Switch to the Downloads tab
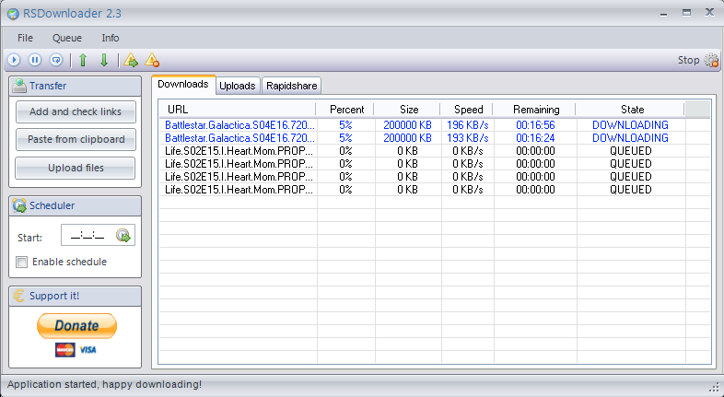This screenshot has height=397, width=724. click(183, 85)
